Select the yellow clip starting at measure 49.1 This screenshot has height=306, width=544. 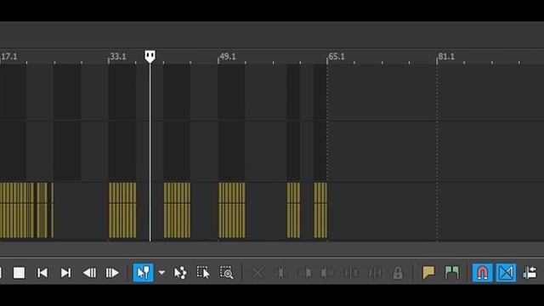coord(232,210)
